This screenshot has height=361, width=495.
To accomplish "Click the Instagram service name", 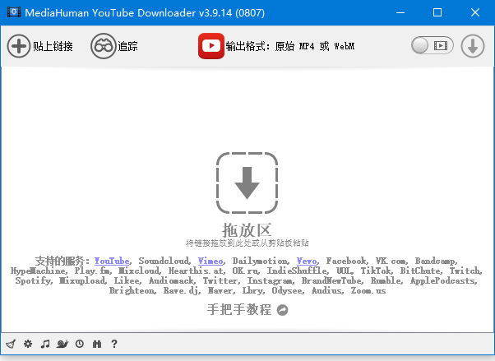I will (271, 280).
